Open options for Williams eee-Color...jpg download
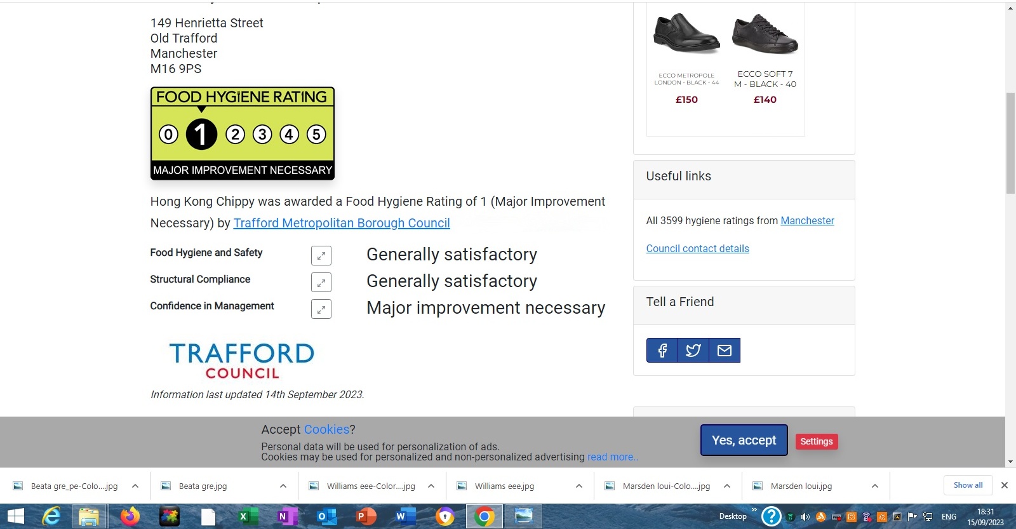 point(431,486)
